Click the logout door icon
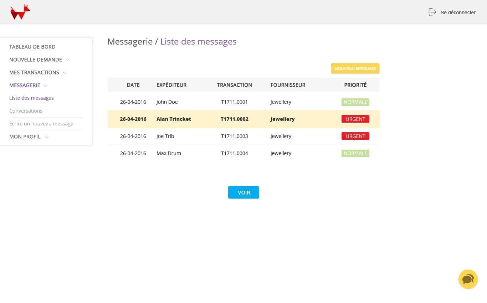 tap(432, 12)
